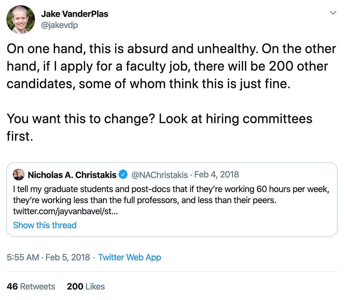This screenshot has width=344, height=300.
Task: Open the Feb 4, 2018 quoted date
Action: click(217, 175)
